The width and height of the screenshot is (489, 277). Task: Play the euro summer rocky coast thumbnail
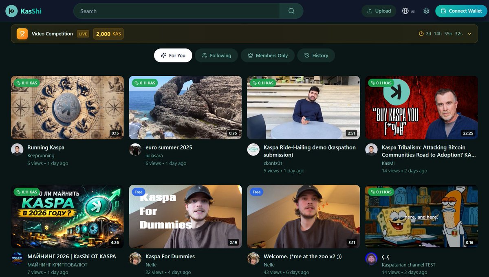pos(185,108)
